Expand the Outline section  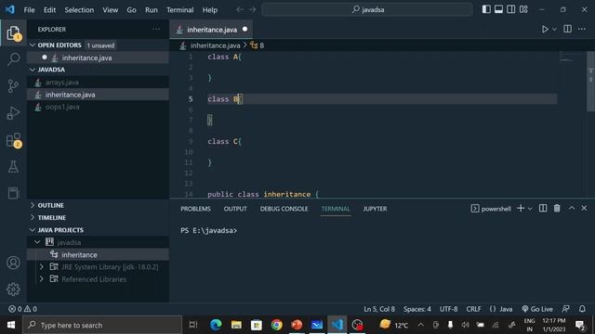click(x=98, y=205)
